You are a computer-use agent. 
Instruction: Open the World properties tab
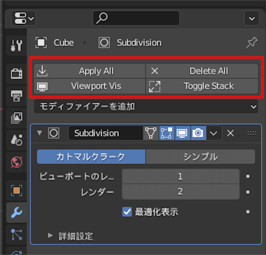click(16, 162)
